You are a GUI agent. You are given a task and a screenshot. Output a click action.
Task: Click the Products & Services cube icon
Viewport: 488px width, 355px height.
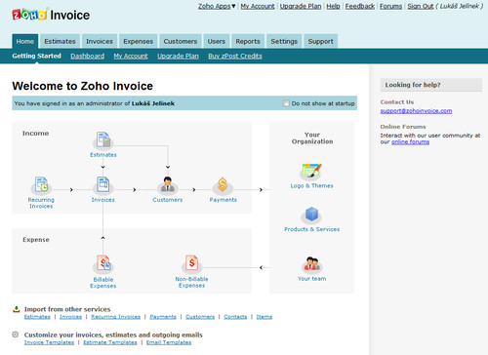tap(311, 215)
